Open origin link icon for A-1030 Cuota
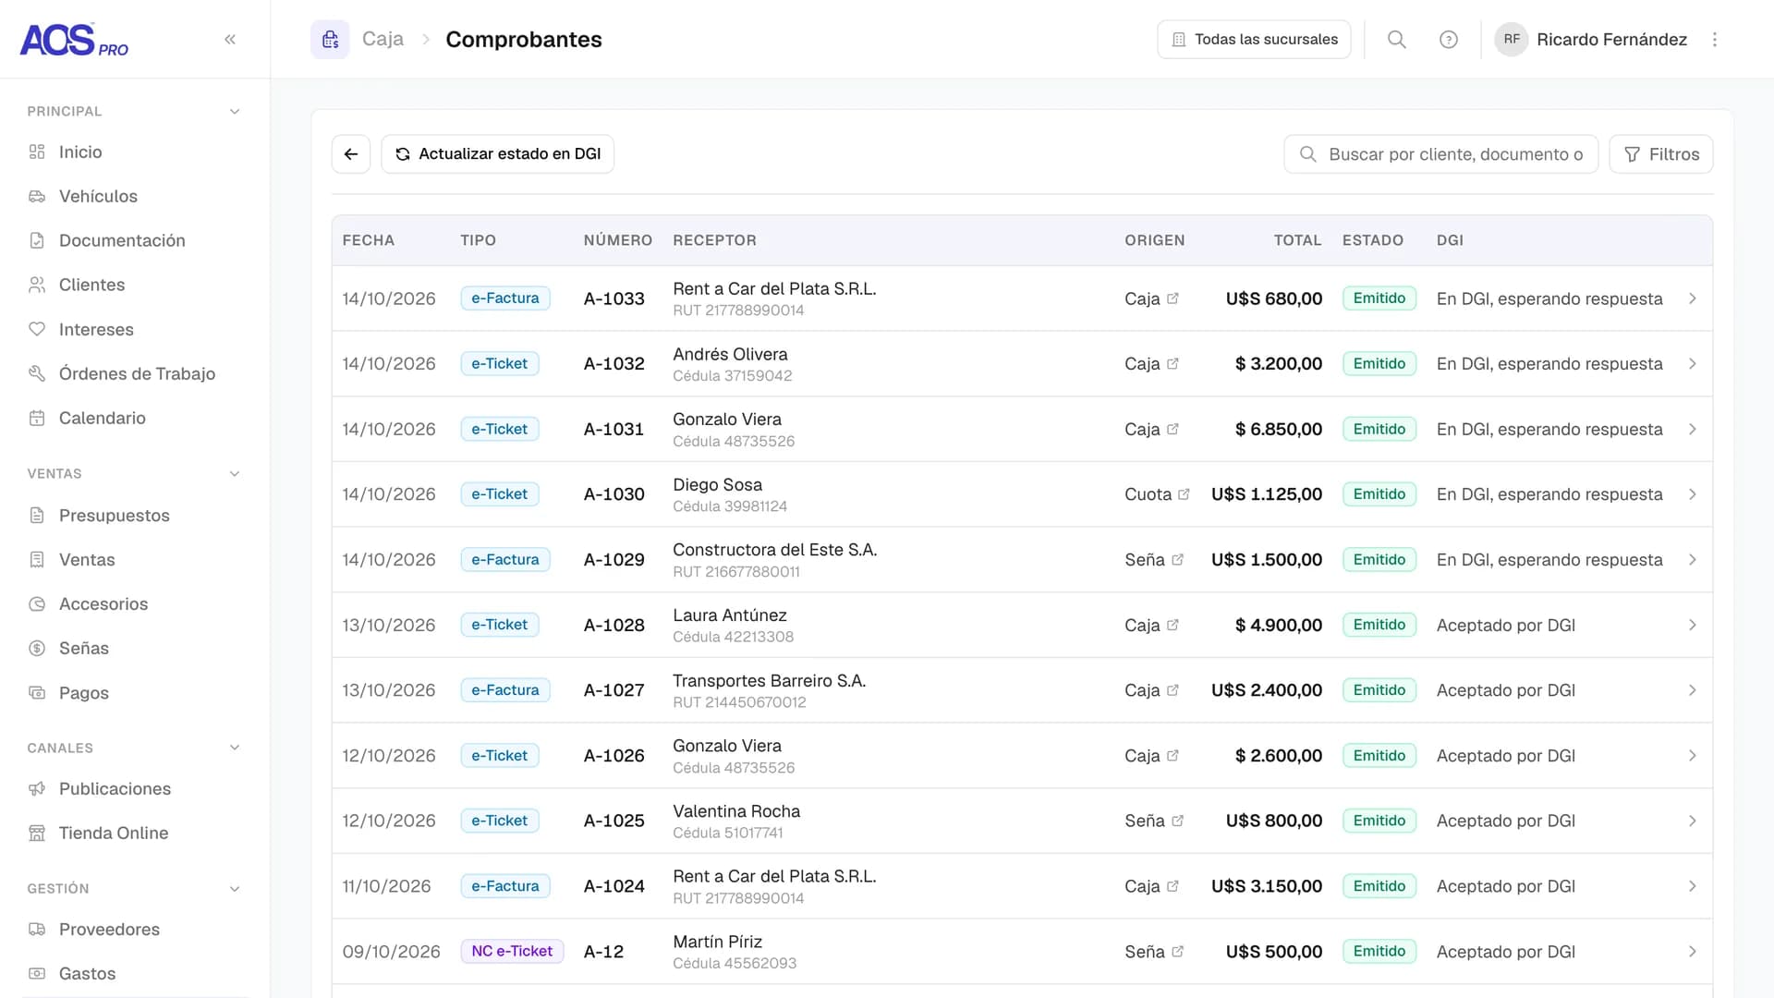This screenshot has width=1774, height=998. [x=1184, y=494]
